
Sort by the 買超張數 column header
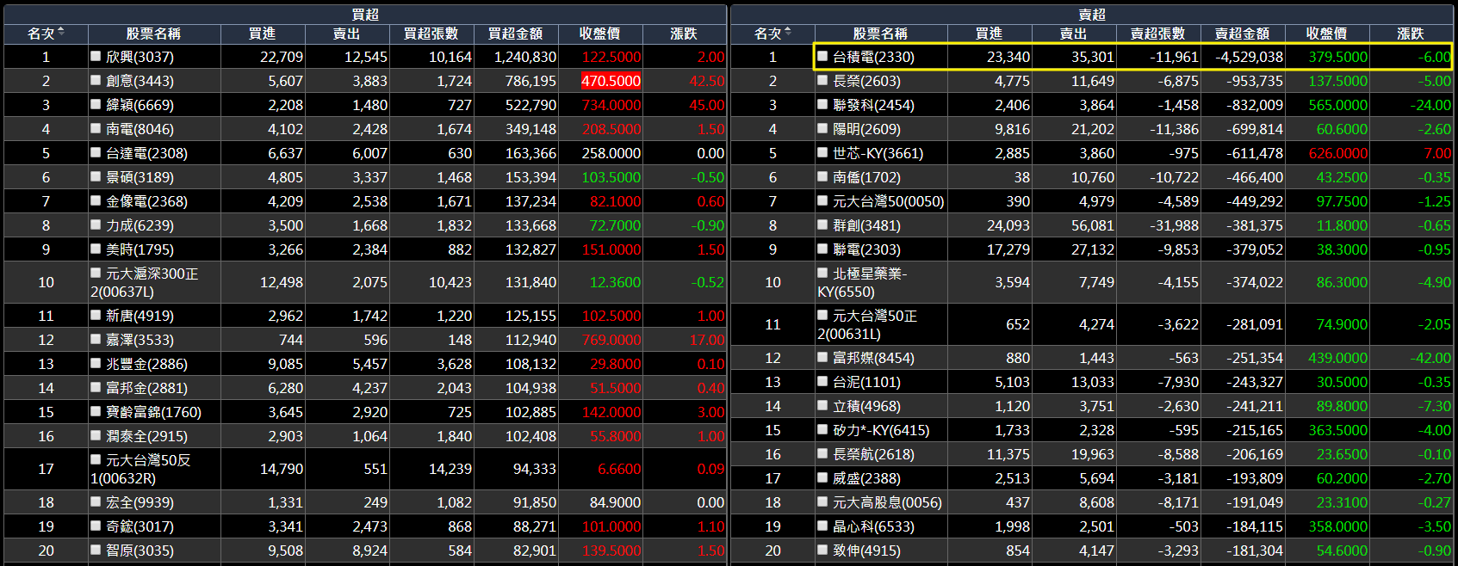(x=431, y=34)
